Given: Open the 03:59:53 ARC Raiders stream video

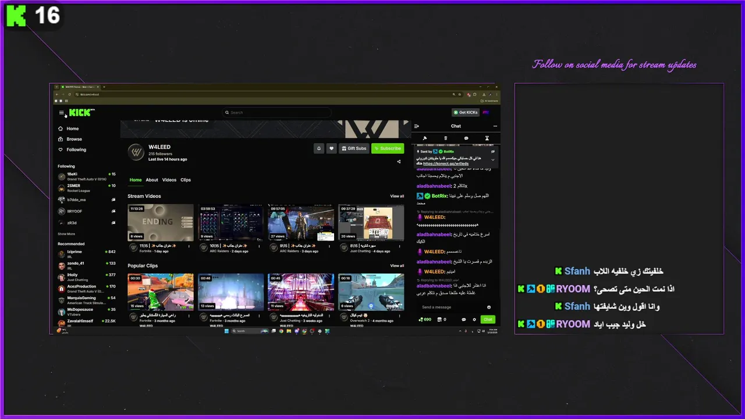Looking at the screenshot, I should (231, 222).
